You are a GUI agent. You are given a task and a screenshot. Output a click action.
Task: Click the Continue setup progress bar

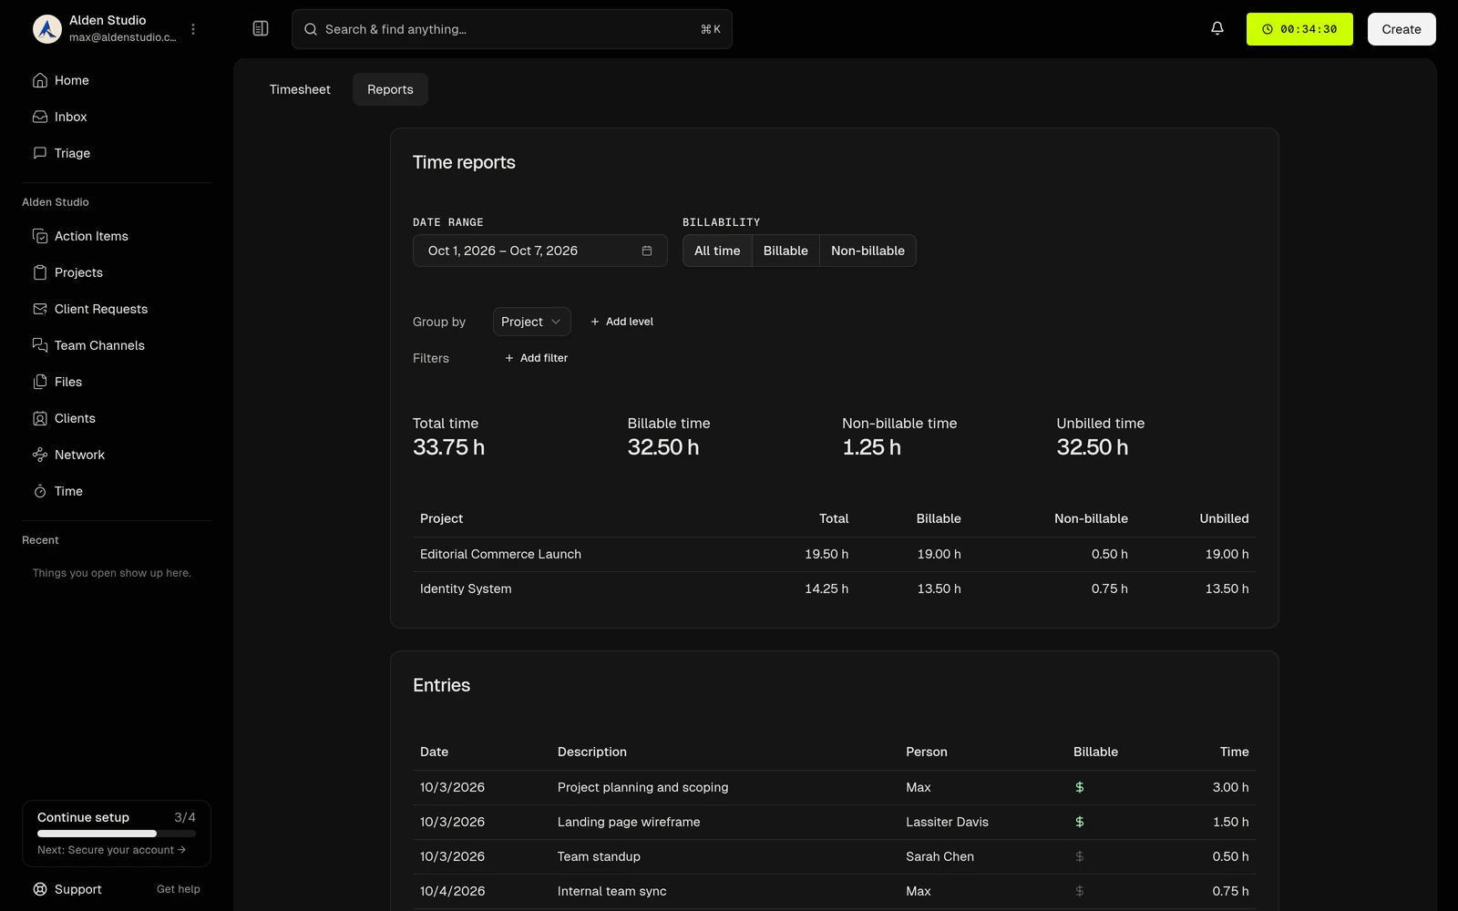point(117,834)
